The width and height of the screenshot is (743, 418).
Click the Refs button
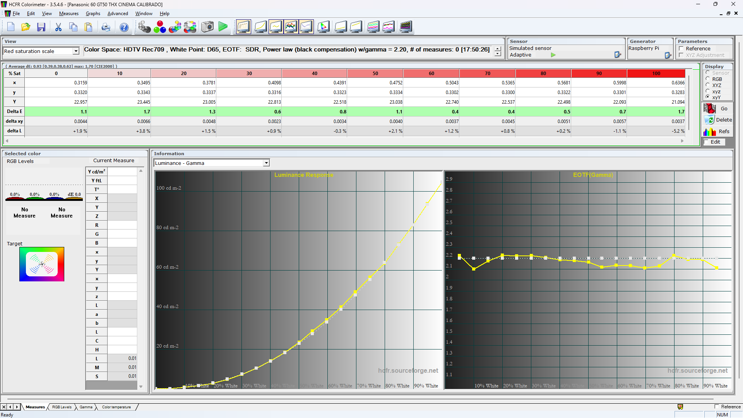click(x=718, y=132)
